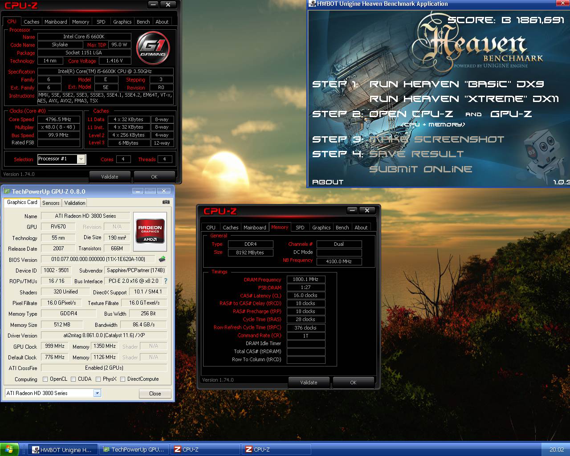Open SPD tab in memory CPU-Z window
Screen dimensions: 570x456
click(x=300, y=228)
